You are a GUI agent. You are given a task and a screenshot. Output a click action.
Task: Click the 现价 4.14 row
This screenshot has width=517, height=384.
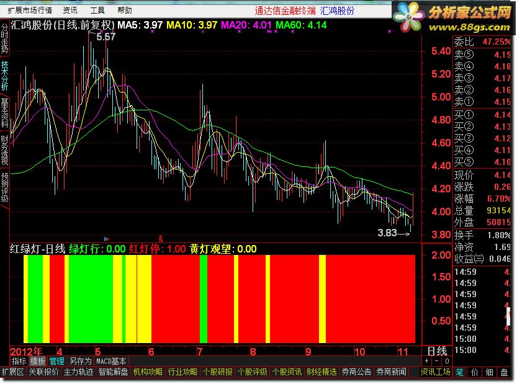(482, 175)
